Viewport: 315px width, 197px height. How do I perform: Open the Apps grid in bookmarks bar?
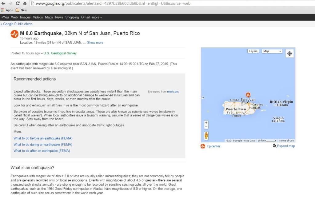pos(7,10)
